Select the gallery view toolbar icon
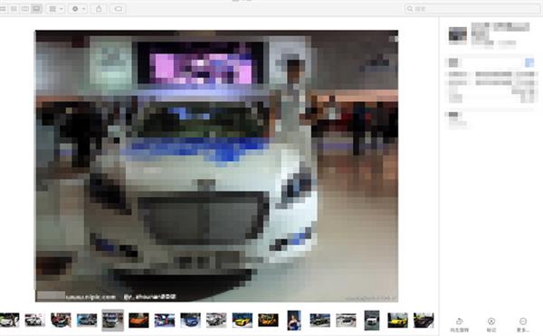Image resolution: width=543 pixels, height=336 pixels. pyautogui.click(x=37, y=9)
